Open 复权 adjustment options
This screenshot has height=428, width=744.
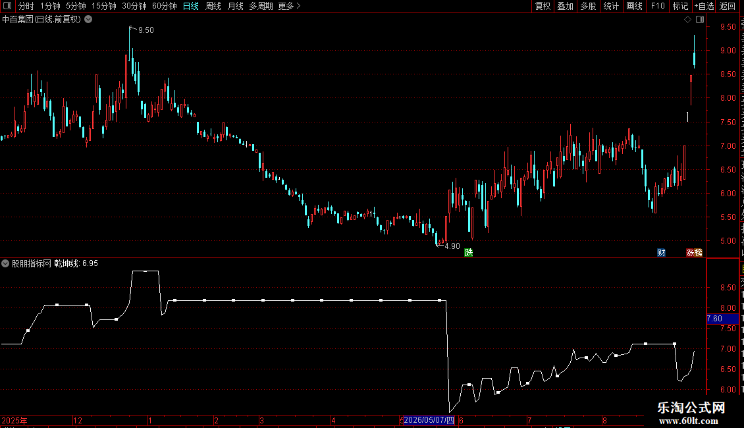click(543, 6)
